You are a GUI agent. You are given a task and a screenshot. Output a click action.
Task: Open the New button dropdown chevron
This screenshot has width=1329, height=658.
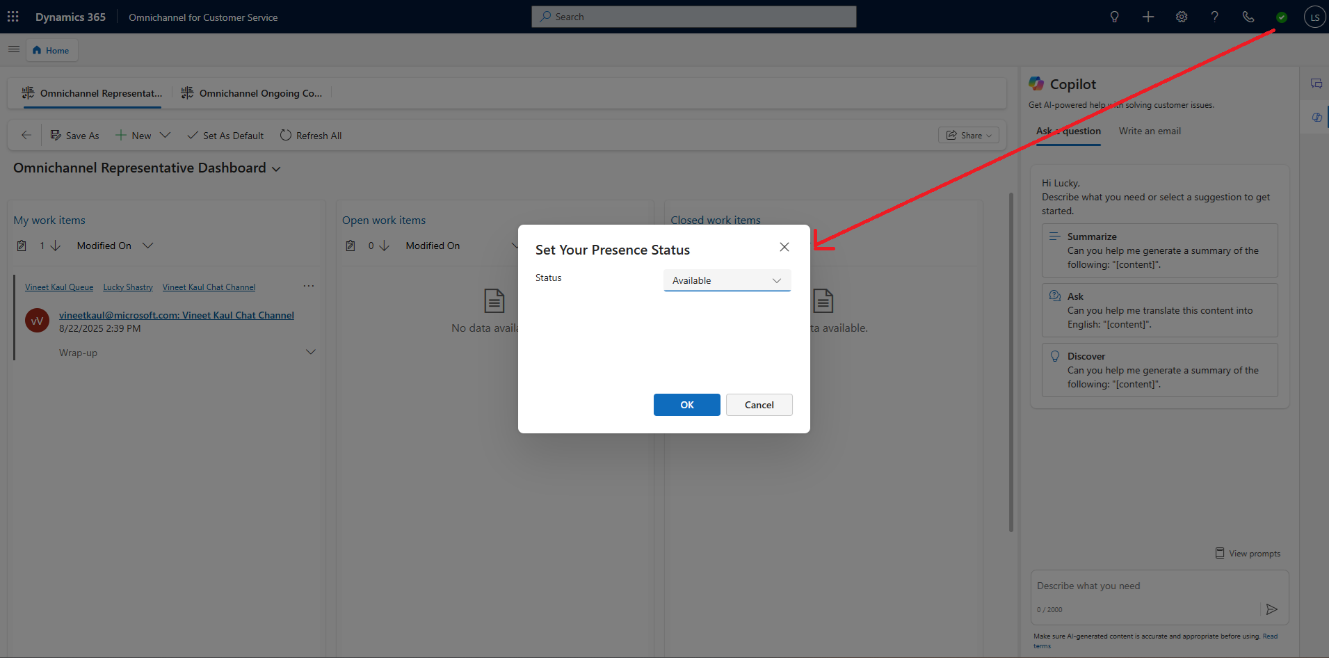165,135
